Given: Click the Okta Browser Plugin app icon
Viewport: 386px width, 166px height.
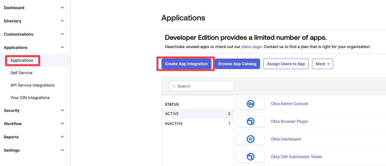Looking at the screenshot, I should [251, 121].
